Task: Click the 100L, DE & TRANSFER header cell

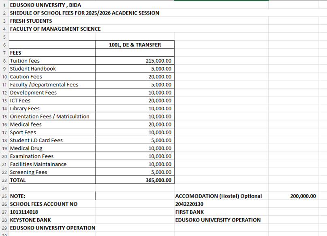Action: (x=135, y=45)
